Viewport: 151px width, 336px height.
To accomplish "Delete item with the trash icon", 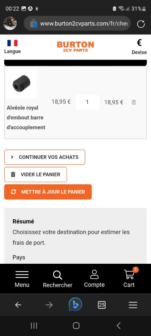I will point(134,102).
